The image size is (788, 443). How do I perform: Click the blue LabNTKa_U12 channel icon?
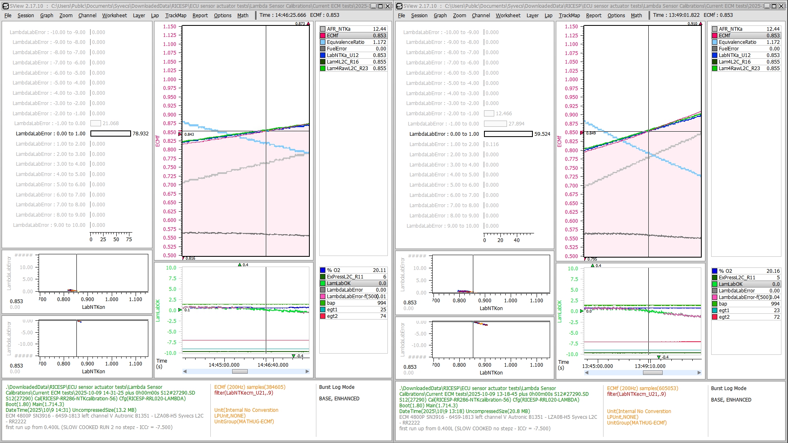[x=323, y=55]
